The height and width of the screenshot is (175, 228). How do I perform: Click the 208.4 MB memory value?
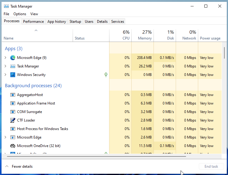(x=144, y=58)
